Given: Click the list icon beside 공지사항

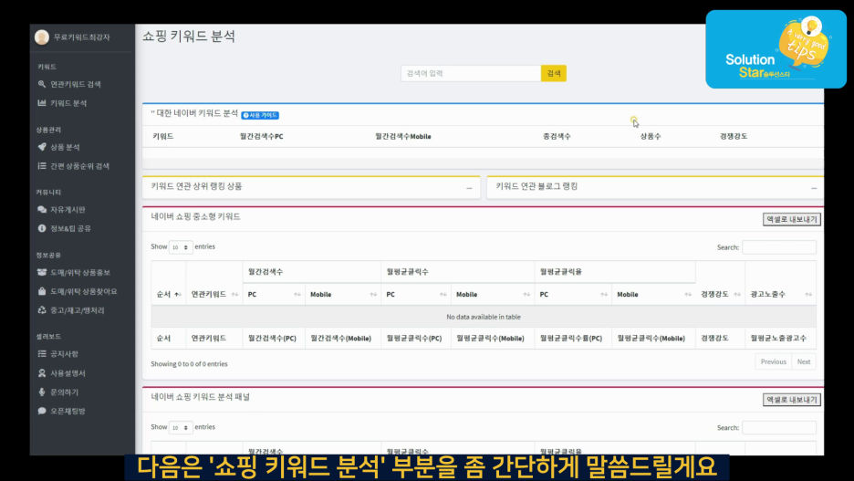Looking at the screenshot, I should (42, 354).
